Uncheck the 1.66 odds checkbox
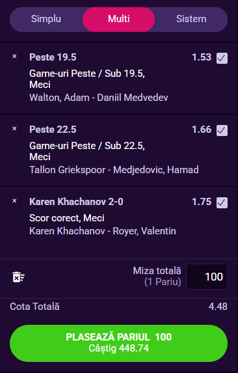The height and width of the screenshot is (373, 238). [x=222, y=131]
